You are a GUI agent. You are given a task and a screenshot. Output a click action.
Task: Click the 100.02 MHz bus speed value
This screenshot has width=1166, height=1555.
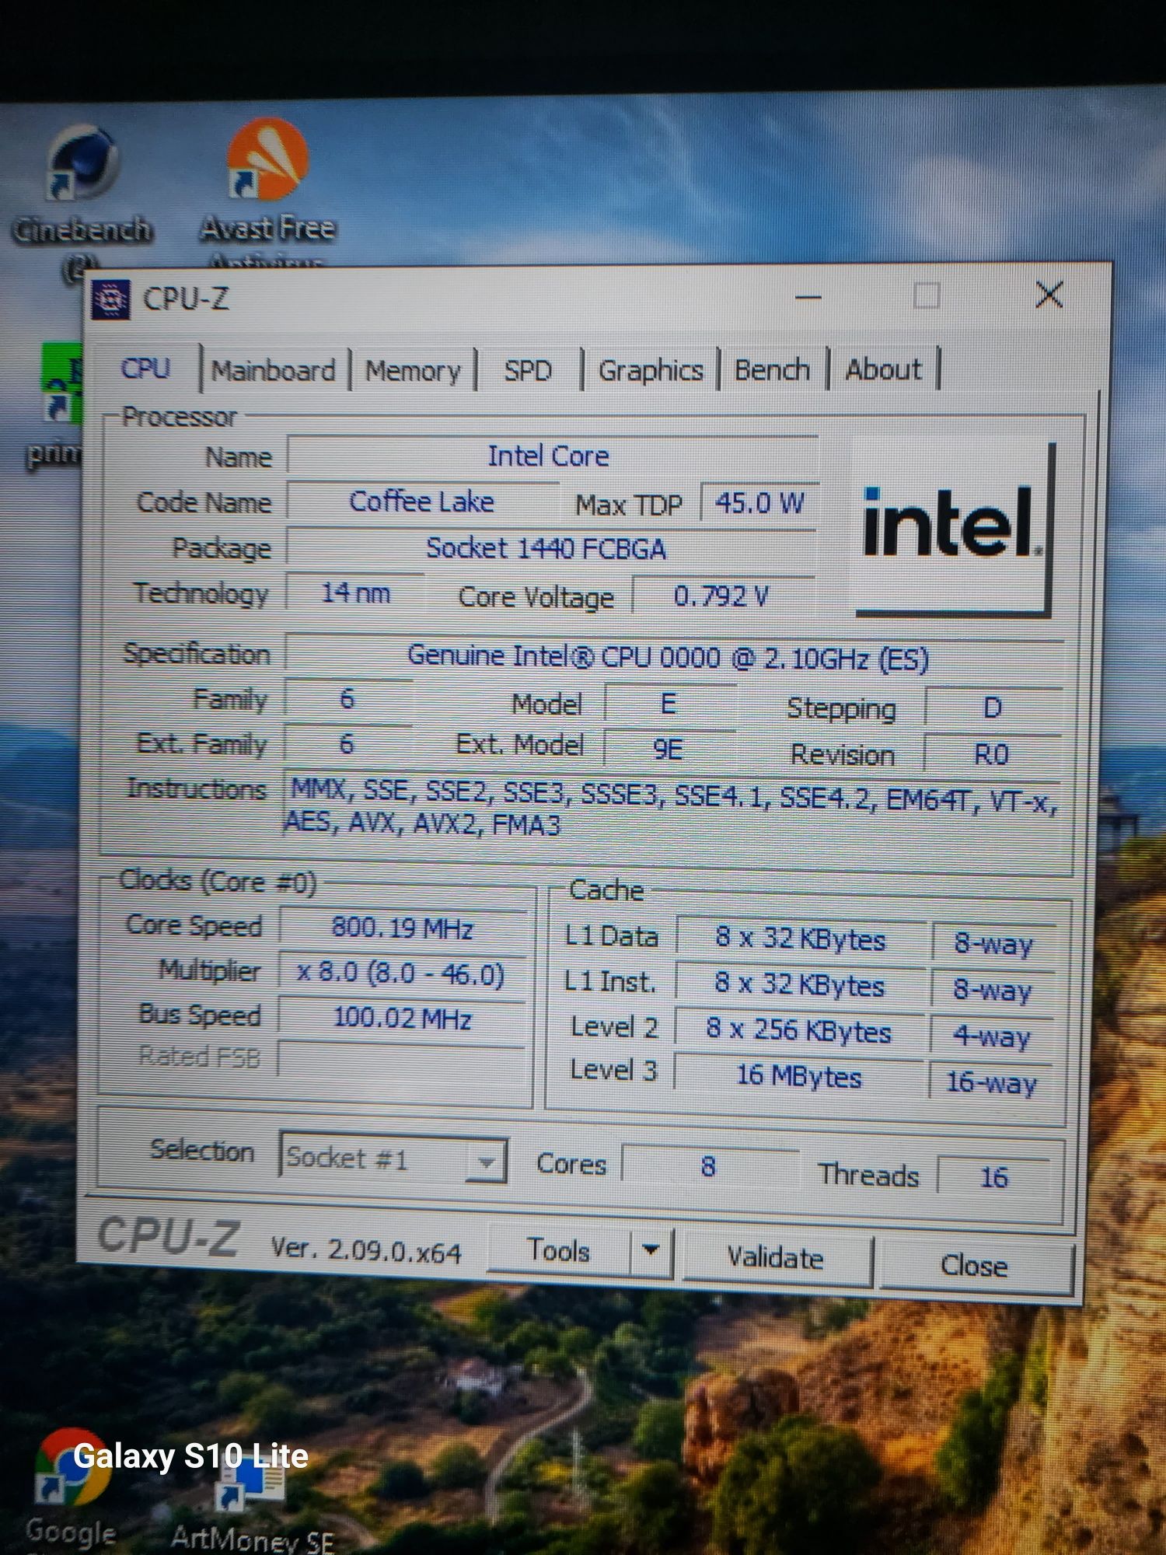click(x=402, y=1019)
